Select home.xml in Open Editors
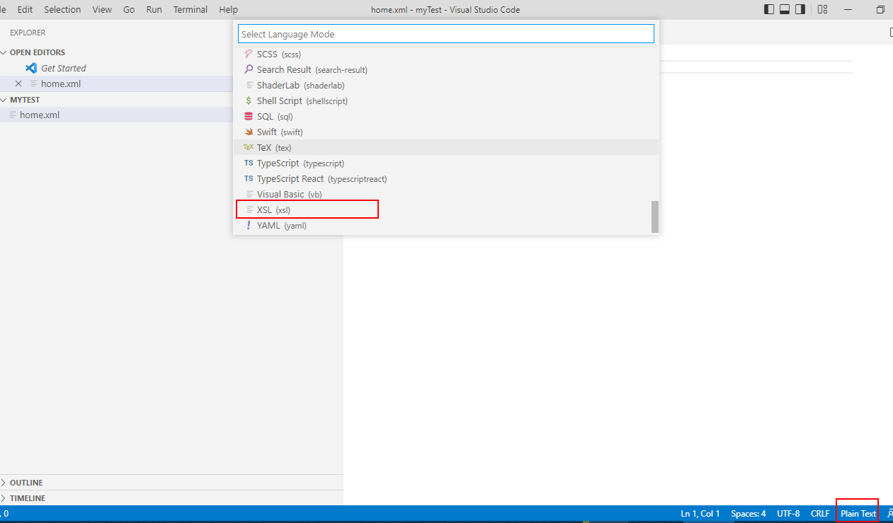893x523 pixels. point(61,84)
